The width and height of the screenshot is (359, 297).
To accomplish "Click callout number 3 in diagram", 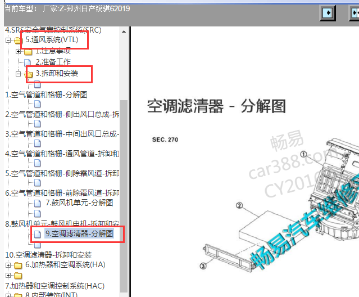I will tap(203, 266).
